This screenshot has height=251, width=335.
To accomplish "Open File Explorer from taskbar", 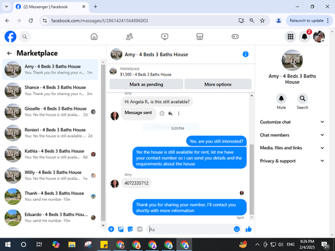I will [x=72, y=245].
